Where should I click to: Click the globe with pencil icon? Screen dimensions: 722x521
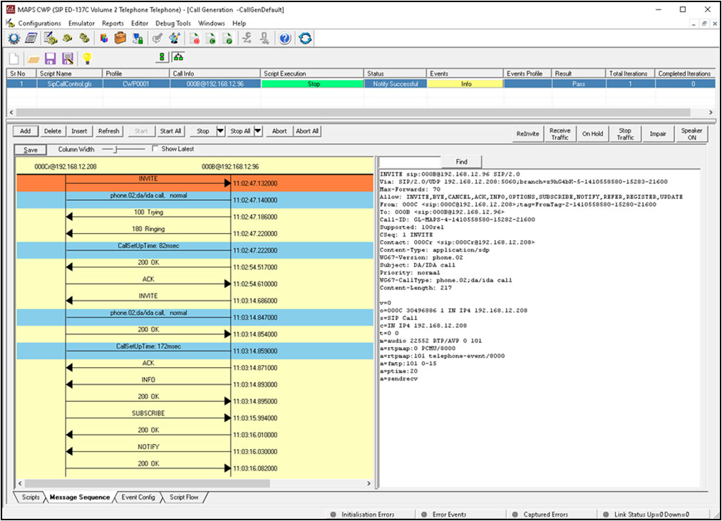coord(175,38)
